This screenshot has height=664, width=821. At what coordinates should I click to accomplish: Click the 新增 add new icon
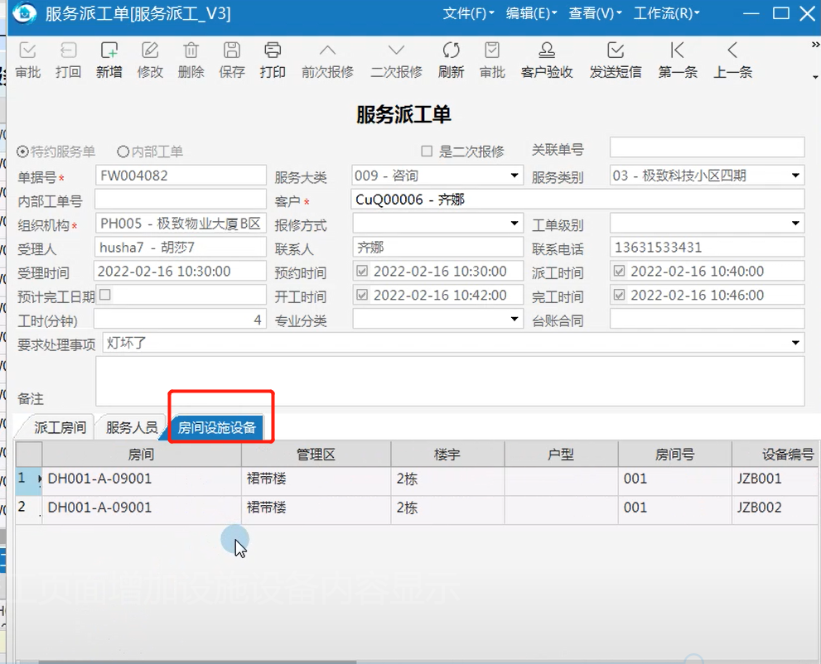tap(109, 51)
